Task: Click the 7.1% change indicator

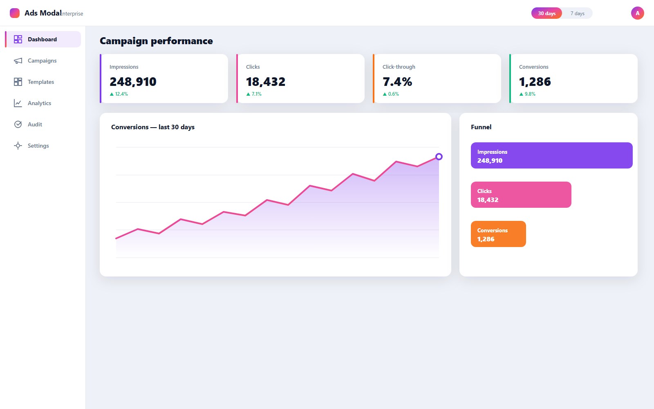Action: click(x=254, y=94)
